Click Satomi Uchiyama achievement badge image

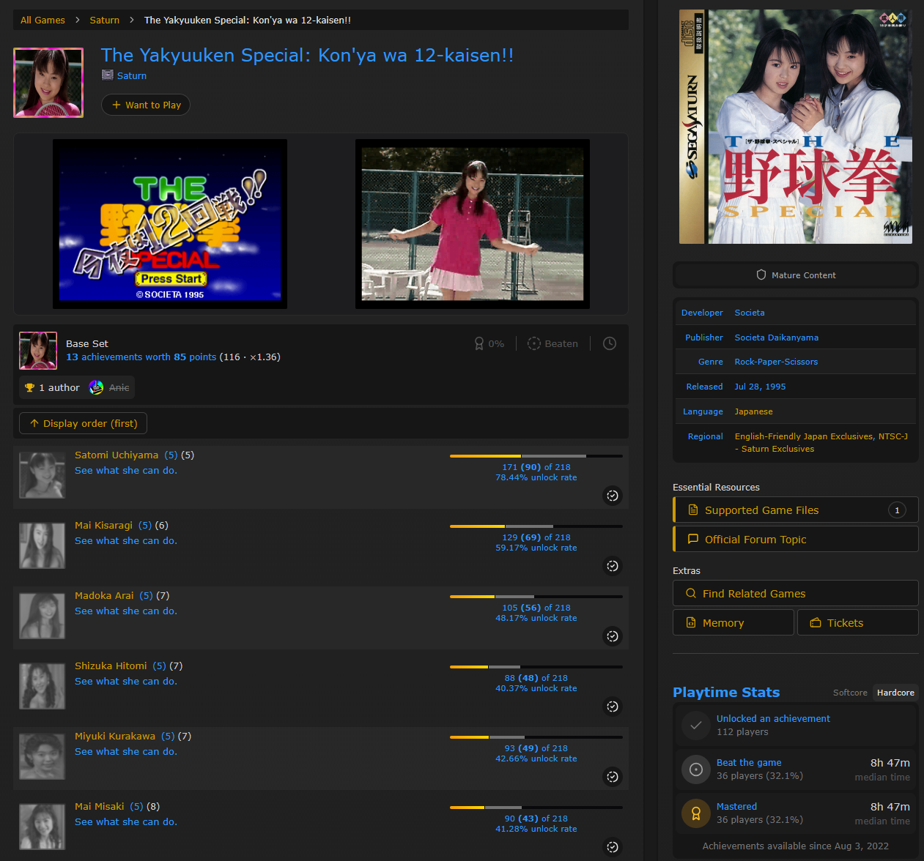pos(42,475)
